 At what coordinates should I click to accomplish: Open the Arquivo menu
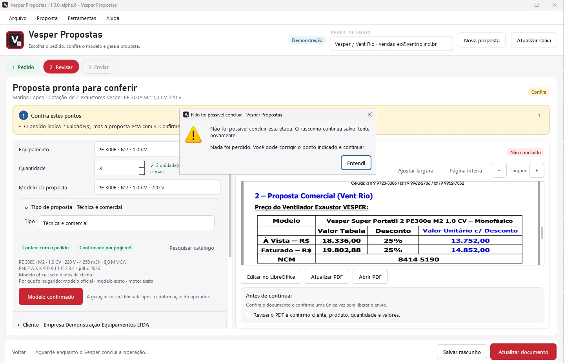click(x=18, y=18)
